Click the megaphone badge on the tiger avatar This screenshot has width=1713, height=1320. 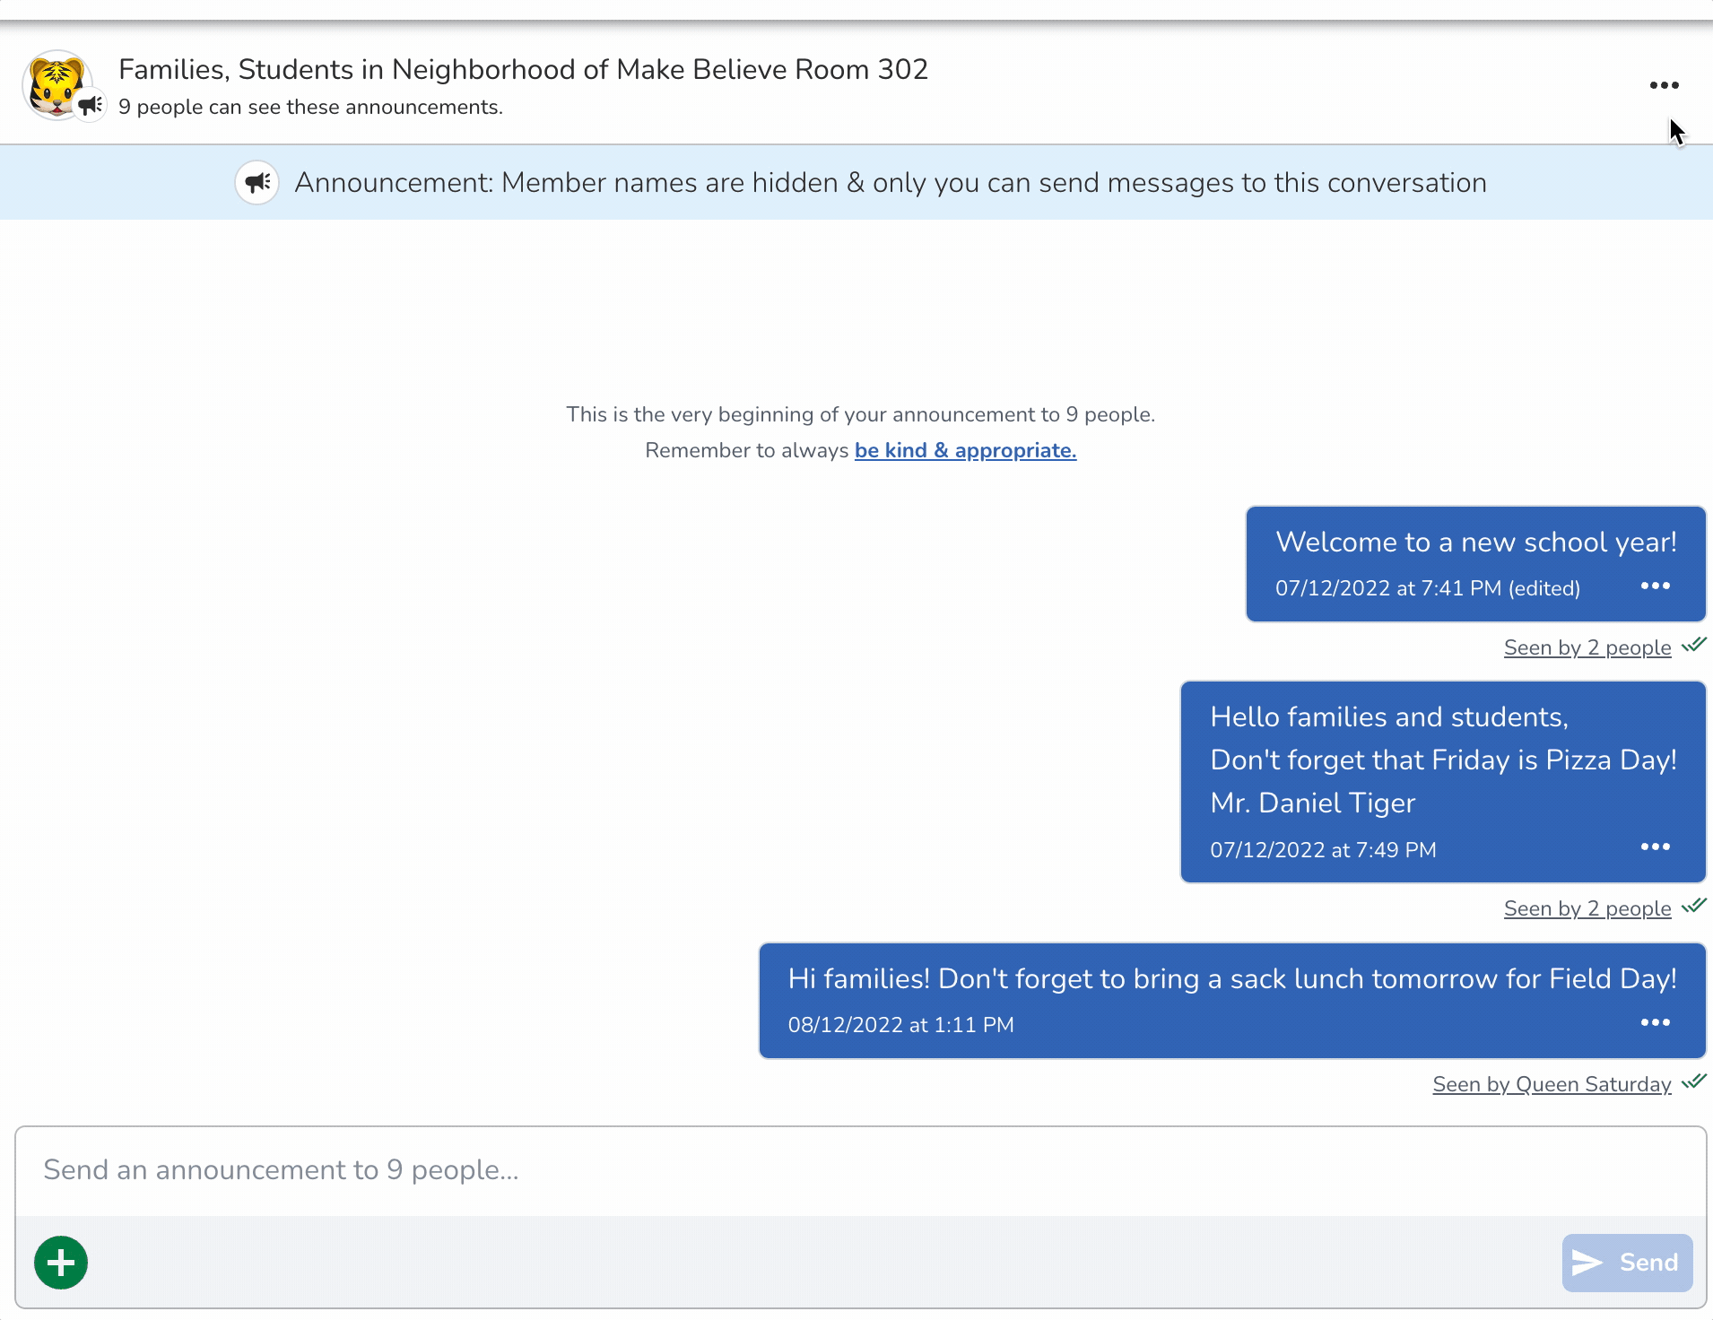coord(91,106)
